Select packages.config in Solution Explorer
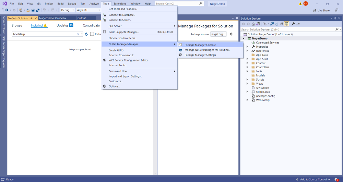Viewport: 343px width, 182px height. point(265,96)
